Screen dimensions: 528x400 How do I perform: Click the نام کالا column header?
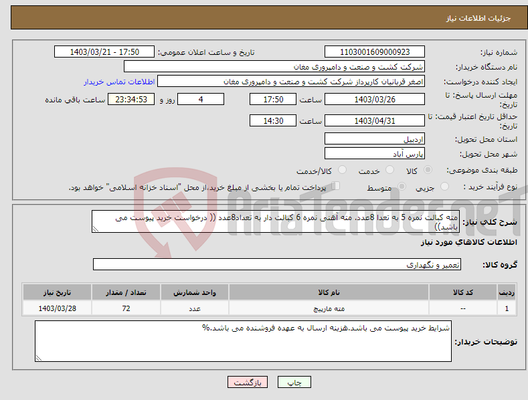pyautogui.click(x=329, y=292)
